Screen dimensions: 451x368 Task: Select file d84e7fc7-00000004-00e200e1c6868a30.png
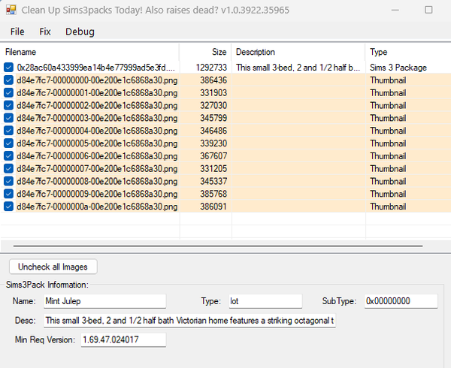point(97,131)
